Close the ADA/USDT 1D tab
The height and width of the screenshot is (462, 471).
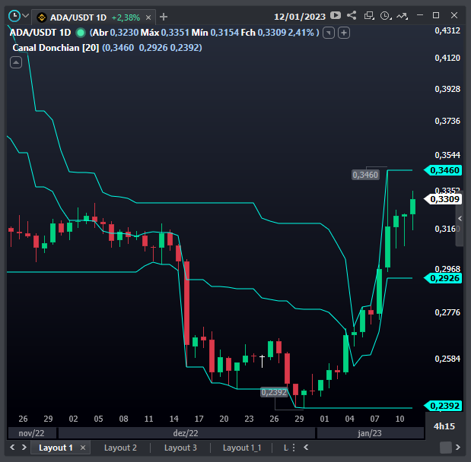coord(148,17)
